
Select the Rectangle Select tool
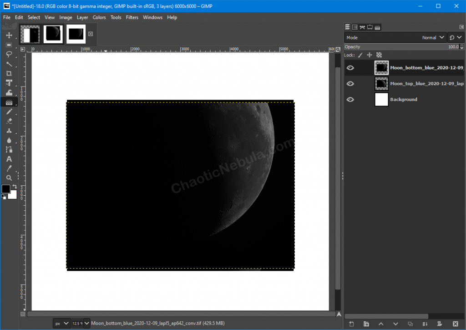pyautogui.click(x=9, y=44)
